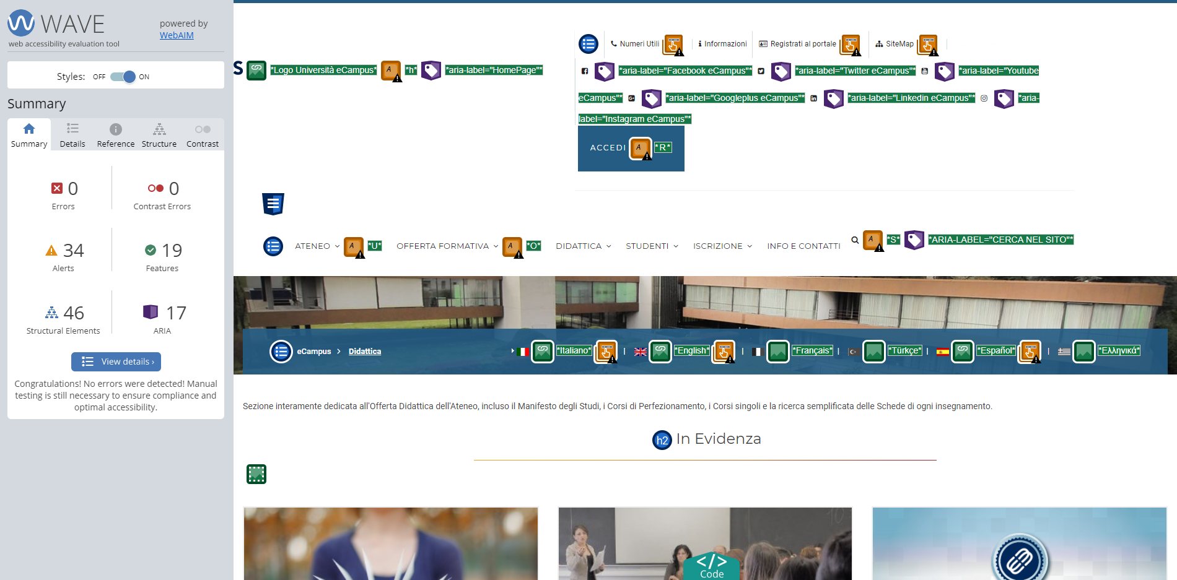Screen dimensions: 1177x580
Task: Open the Numeri Utili link
Action: tap(635, 44)
